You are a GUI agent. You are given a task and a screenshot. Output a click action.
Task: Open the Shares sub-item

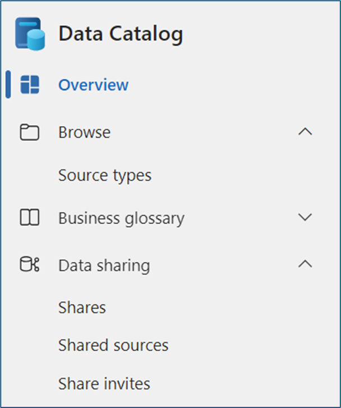[x=82, y=308]
